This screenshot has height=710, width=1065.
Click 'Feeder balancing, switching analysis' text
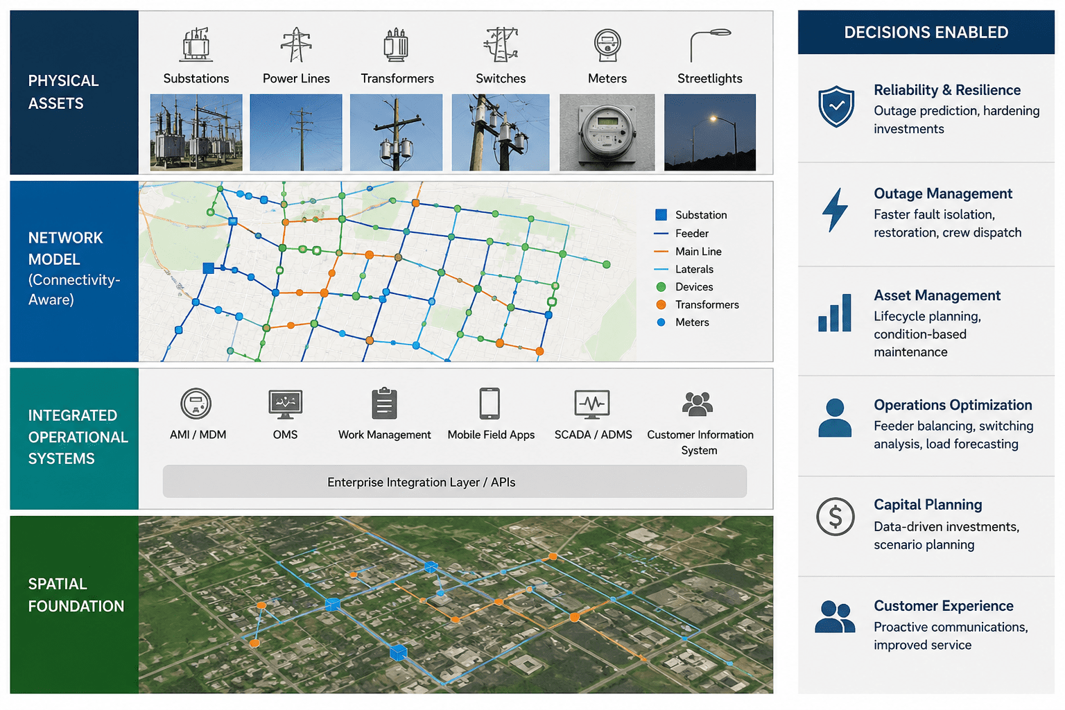tap(954, 435)
